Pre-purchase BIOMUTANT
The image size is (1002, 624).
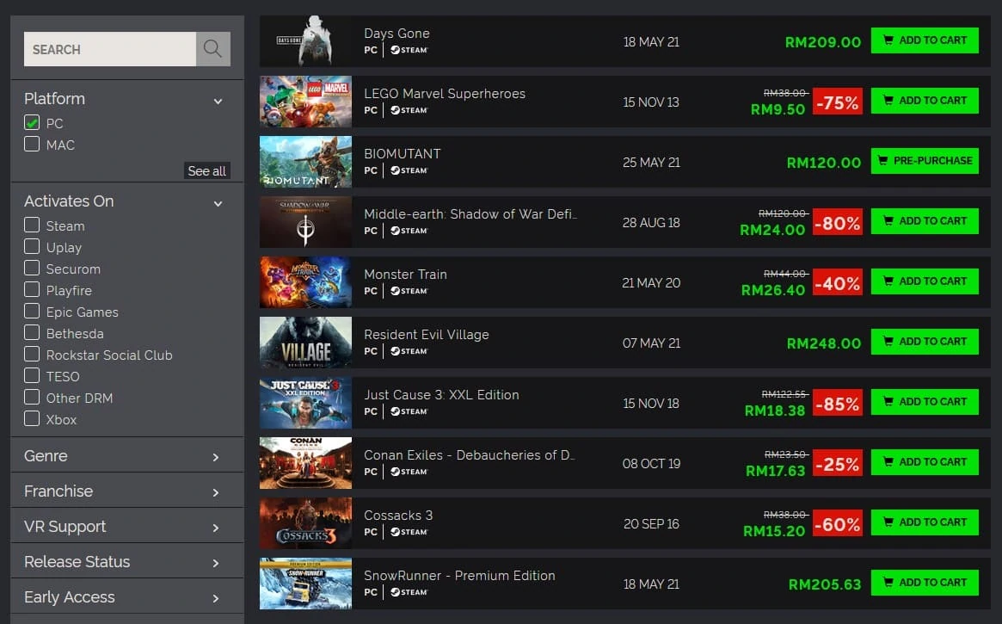(x=925, y=160)
